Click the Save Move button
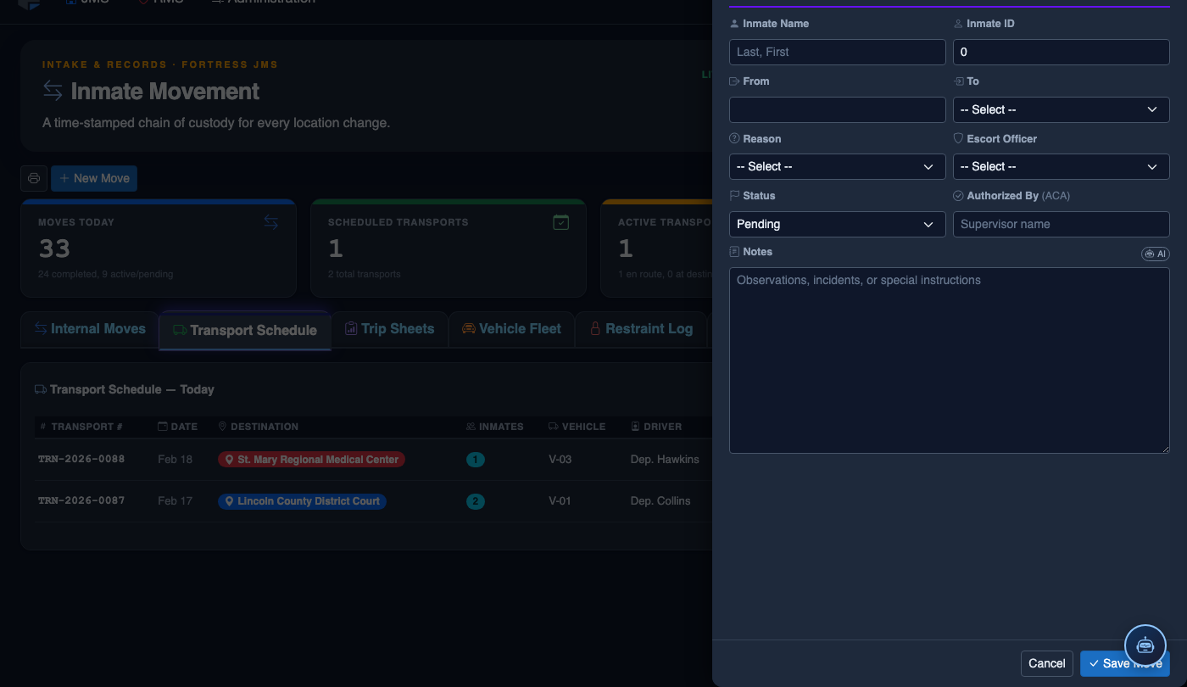 (x=1124, y=663)
